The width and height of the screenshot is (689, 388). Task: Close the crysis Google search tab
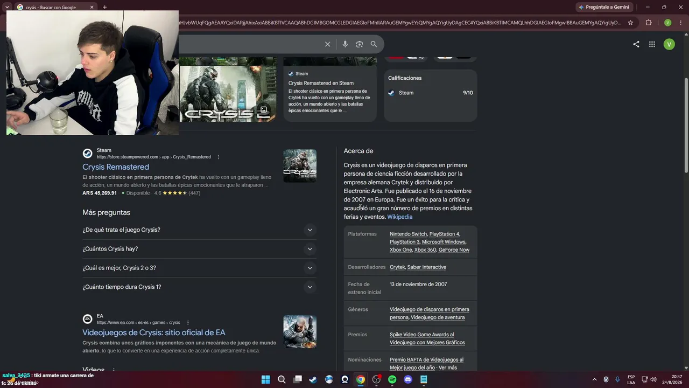coord(92,8)
